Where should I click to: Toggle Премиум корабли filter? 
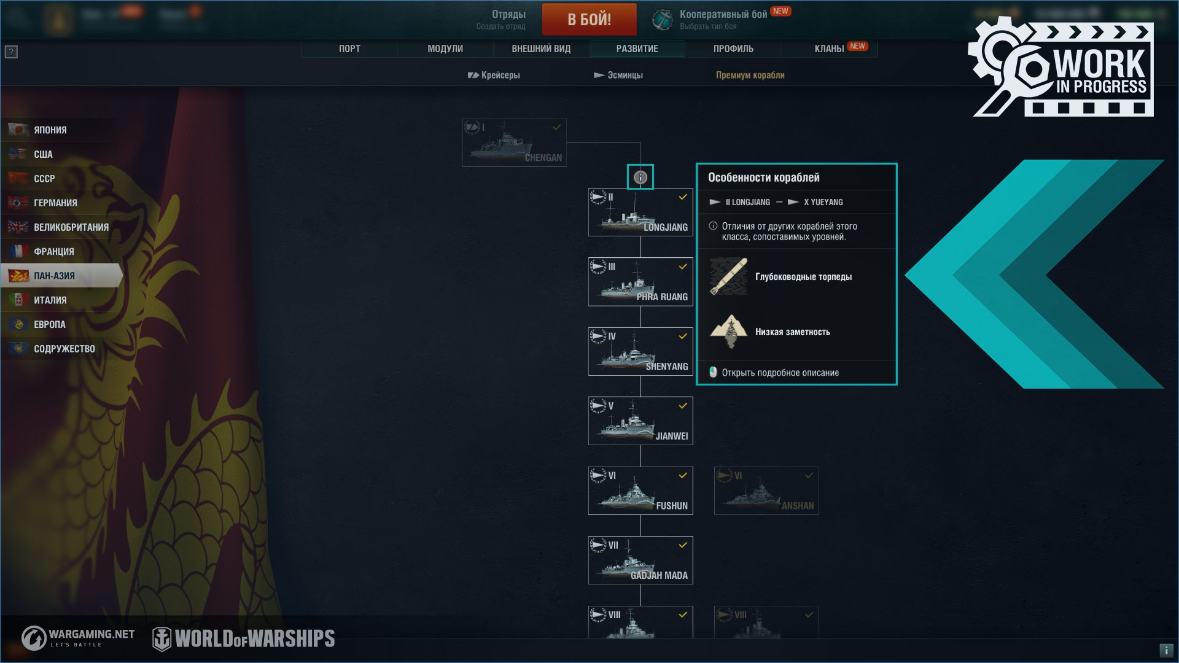pos(750,75)
